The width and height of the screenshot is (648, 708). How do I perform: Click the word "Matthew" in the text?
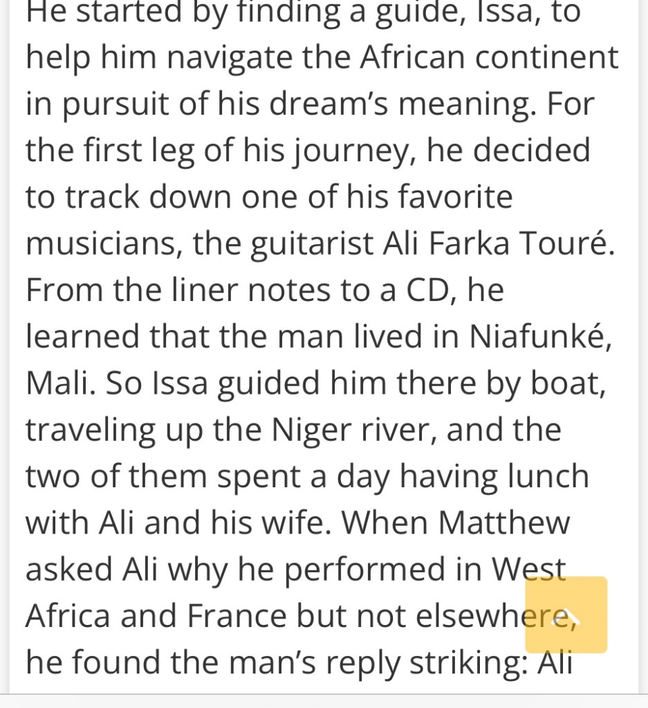click(x=504, y=523)
